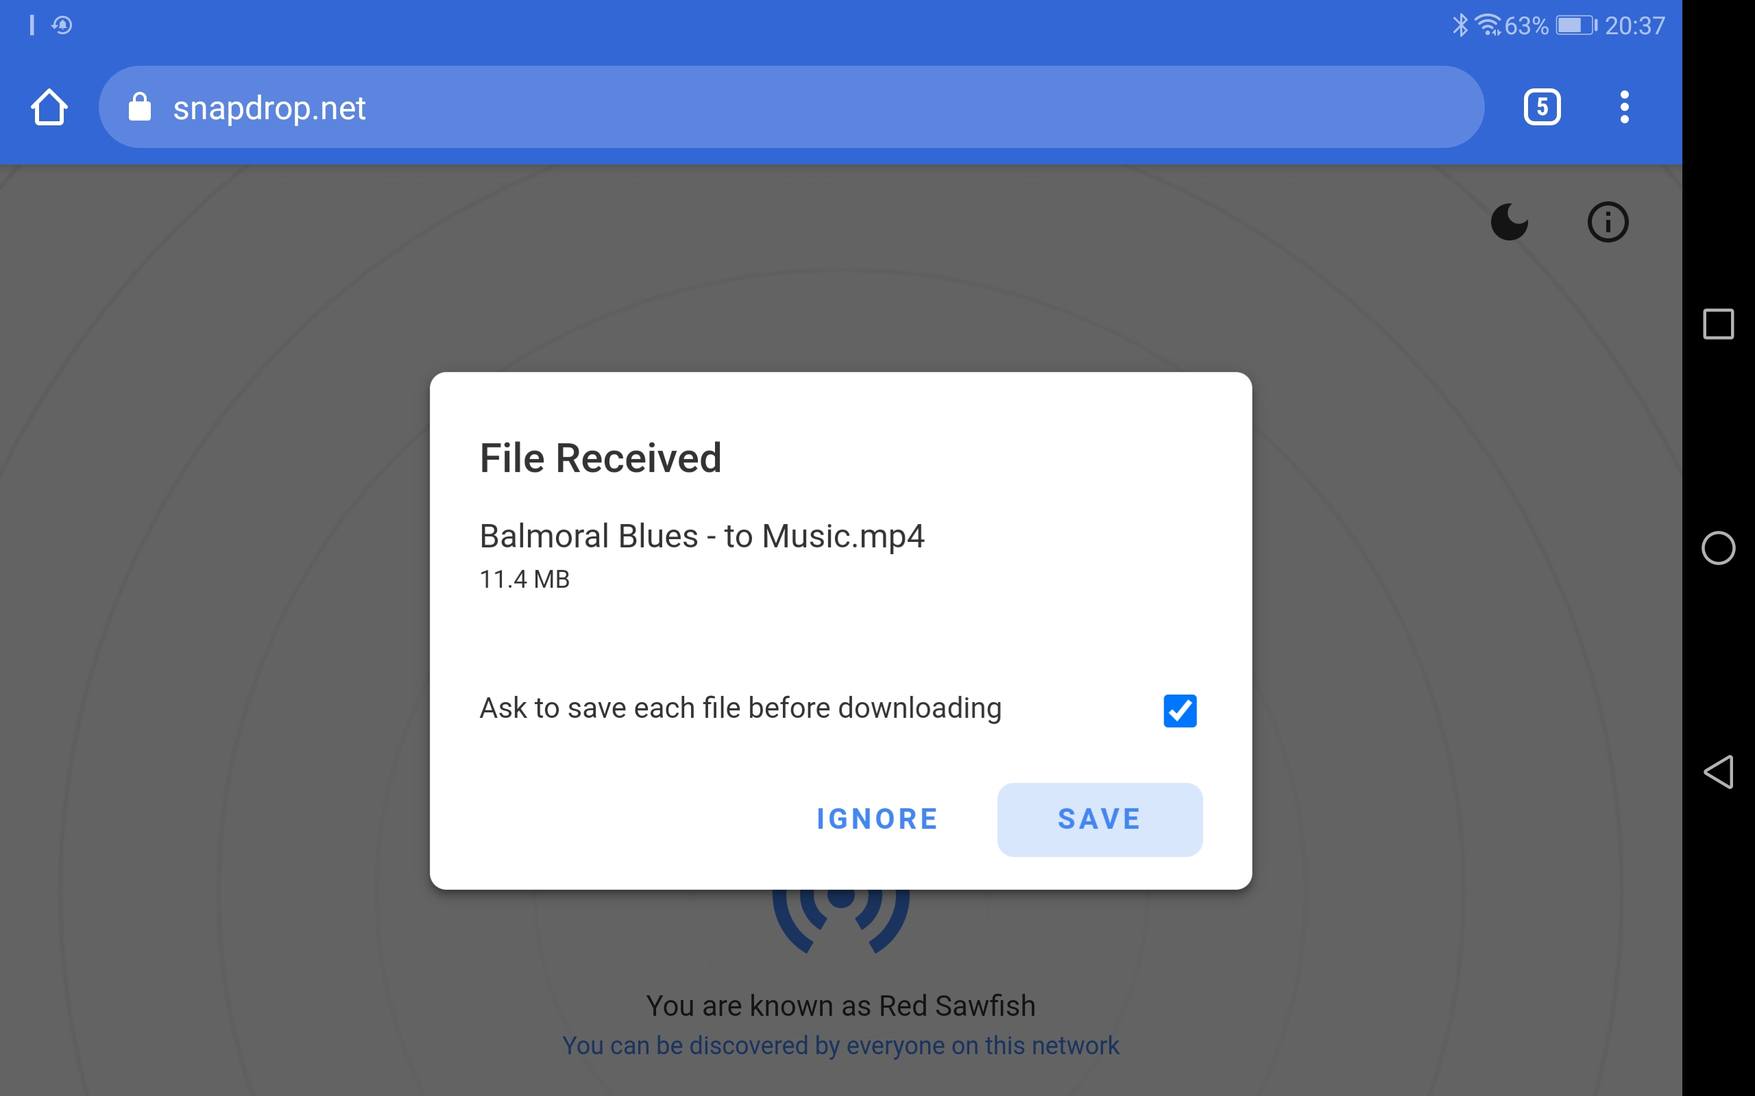The height and width of the screenshot is (1096, 1755).
Task: Open the info panel via the i icon
Action: point(1608,223)
